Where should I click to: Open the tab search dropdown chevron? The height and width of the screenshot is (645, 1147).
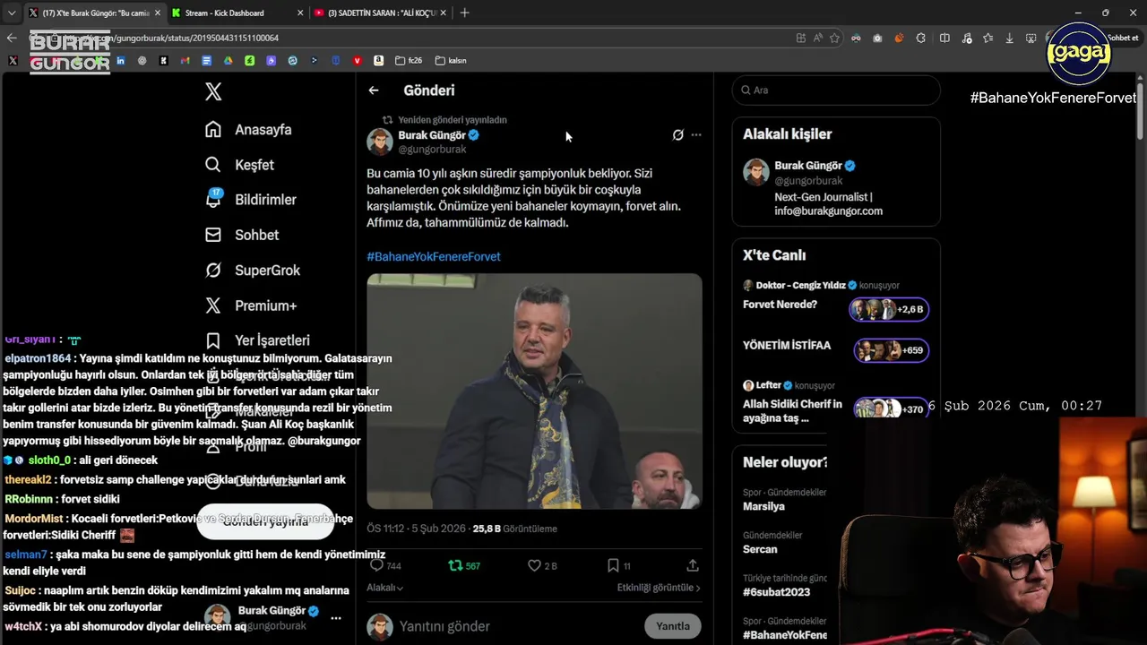coord(12,13)
